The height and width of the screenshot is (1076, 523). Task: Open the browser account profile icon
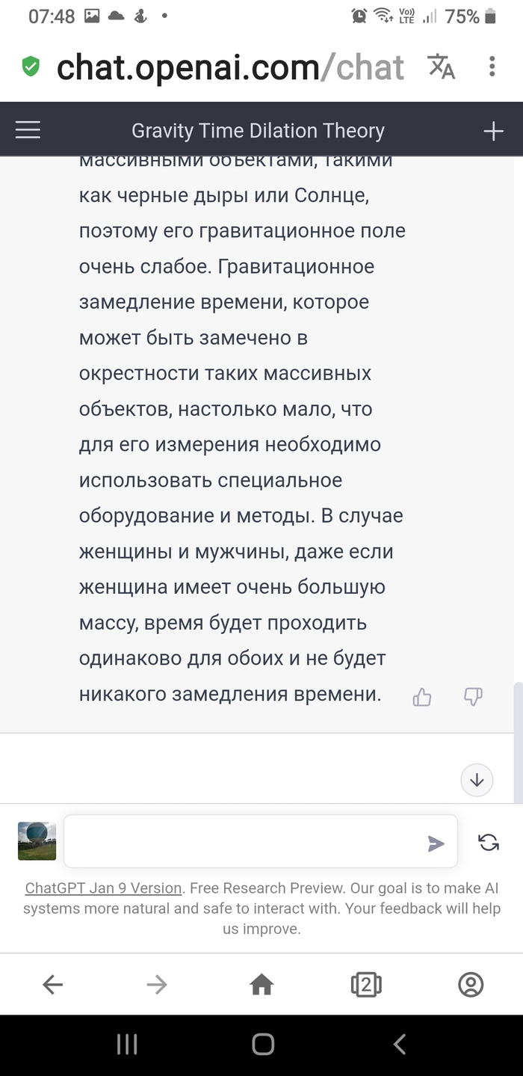click(471, 985)
